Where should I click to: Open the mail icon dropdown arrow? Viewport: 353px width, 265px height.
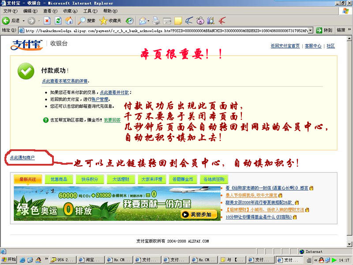click(x=148, y=21)
